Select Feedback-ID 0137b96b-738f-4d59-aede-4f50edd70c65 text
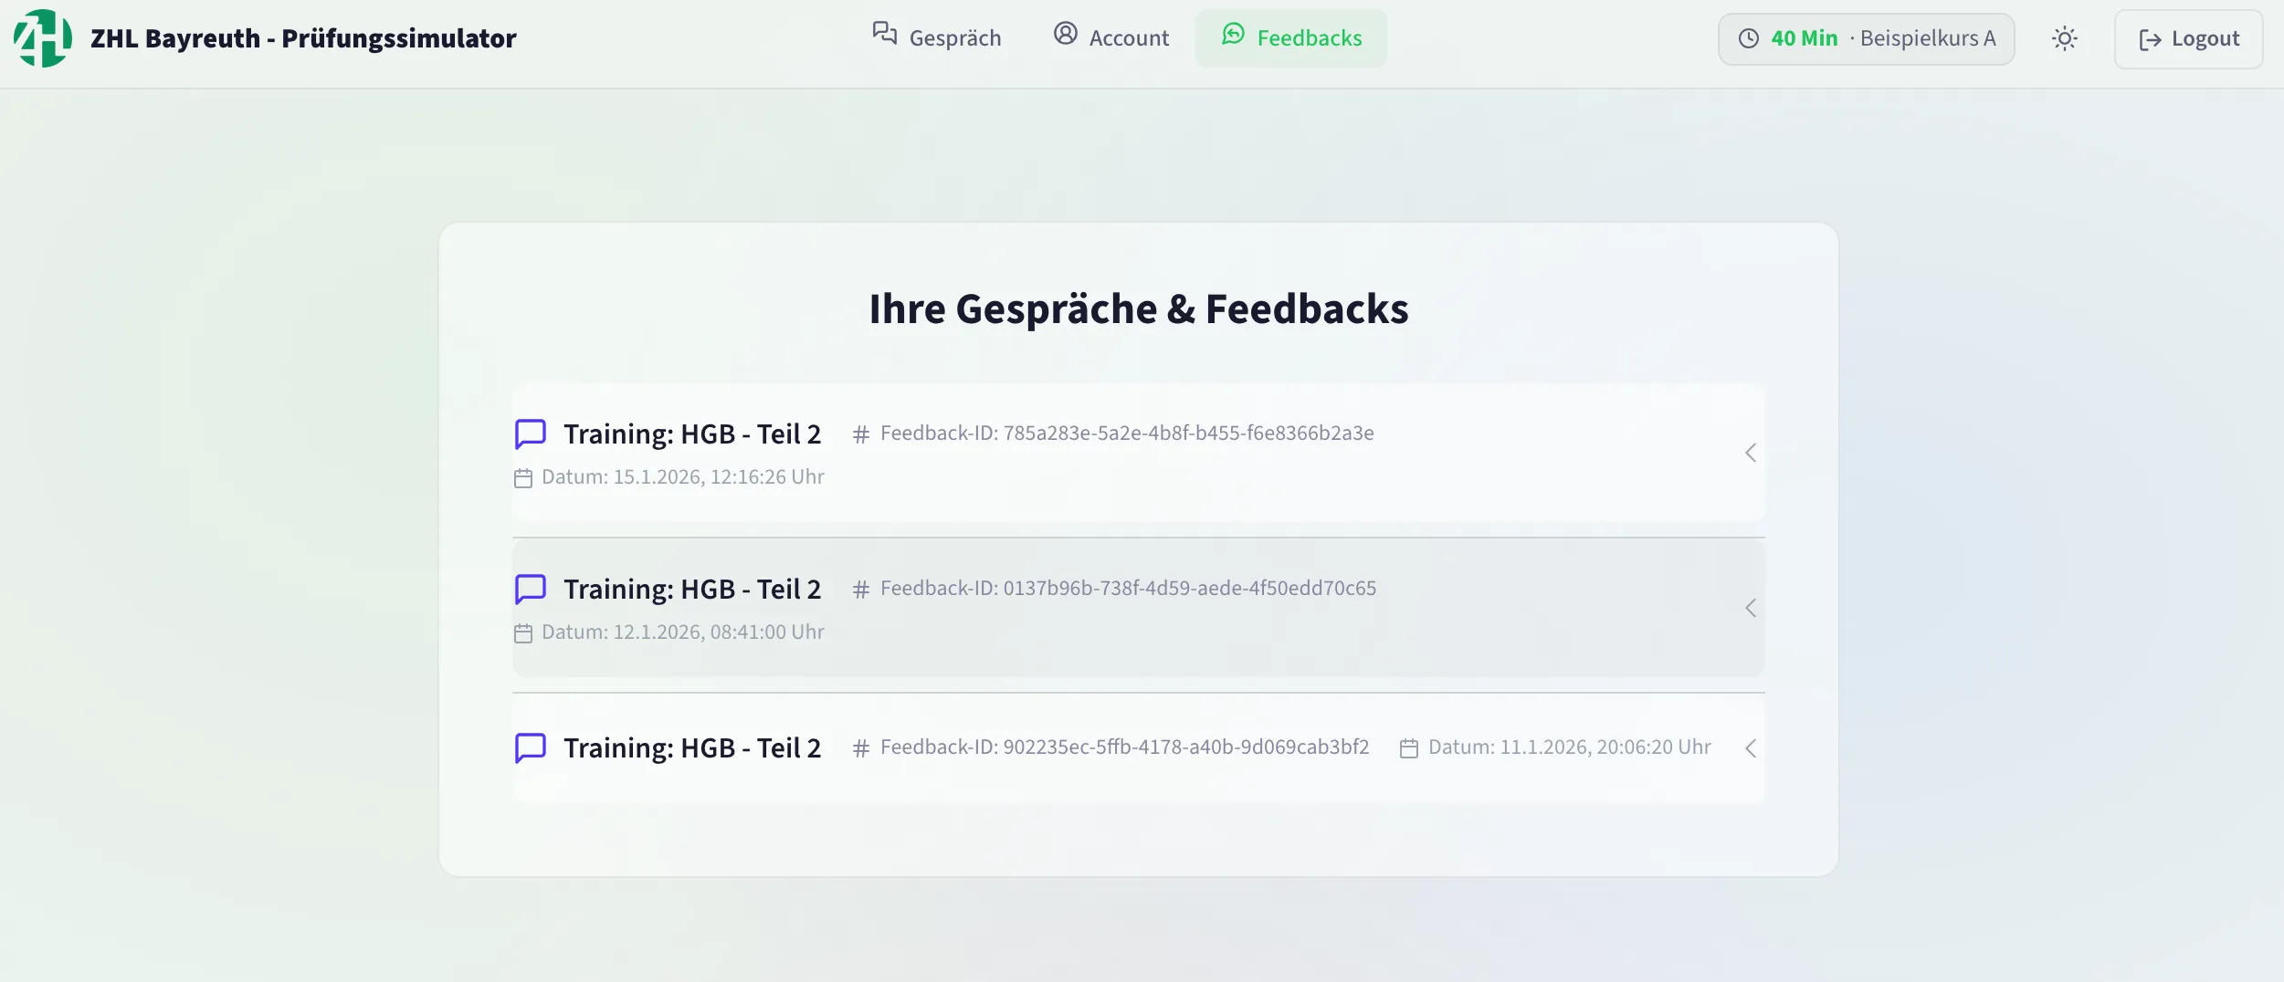This screenshot has height=982, width=2284. pos(1128,588)
